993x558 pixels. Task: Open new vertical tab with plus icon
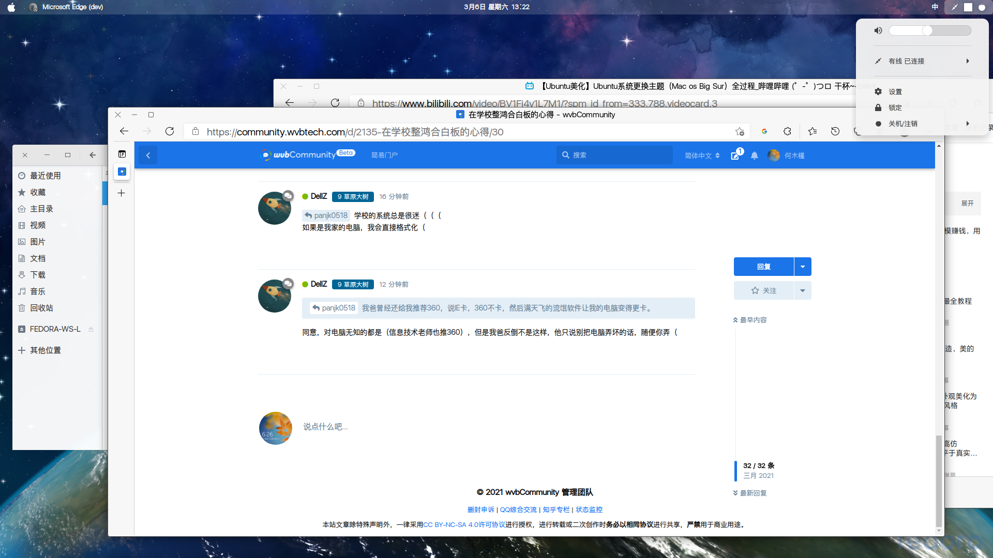122,193
